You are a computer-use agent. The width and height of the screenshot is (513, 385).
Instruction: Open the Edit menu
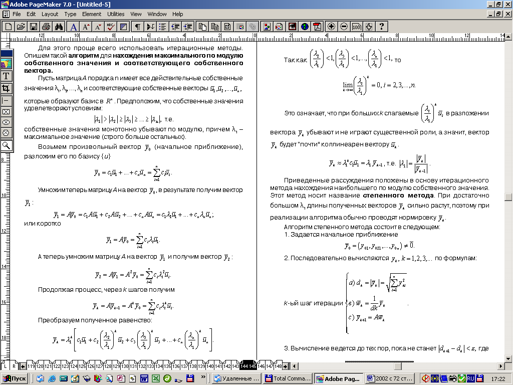point(31,14)
